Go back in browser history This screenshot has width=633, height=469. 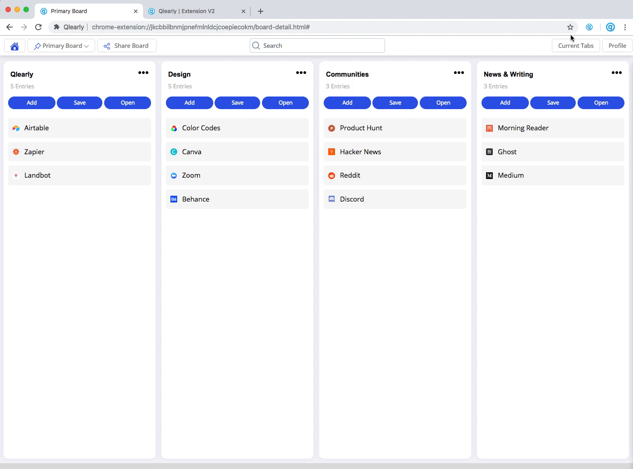pyautogui.click(x=9, y=27)
